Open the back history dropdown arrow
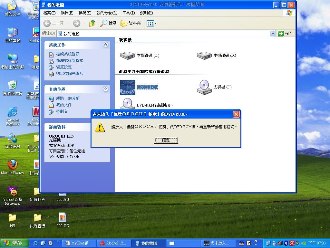The width and height of the screenshot is (330, 248). pyautogui.click(x=68, y=23)
